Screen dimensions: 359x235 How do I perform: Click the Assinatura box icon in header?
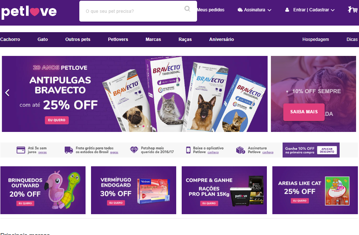point(240,10)
